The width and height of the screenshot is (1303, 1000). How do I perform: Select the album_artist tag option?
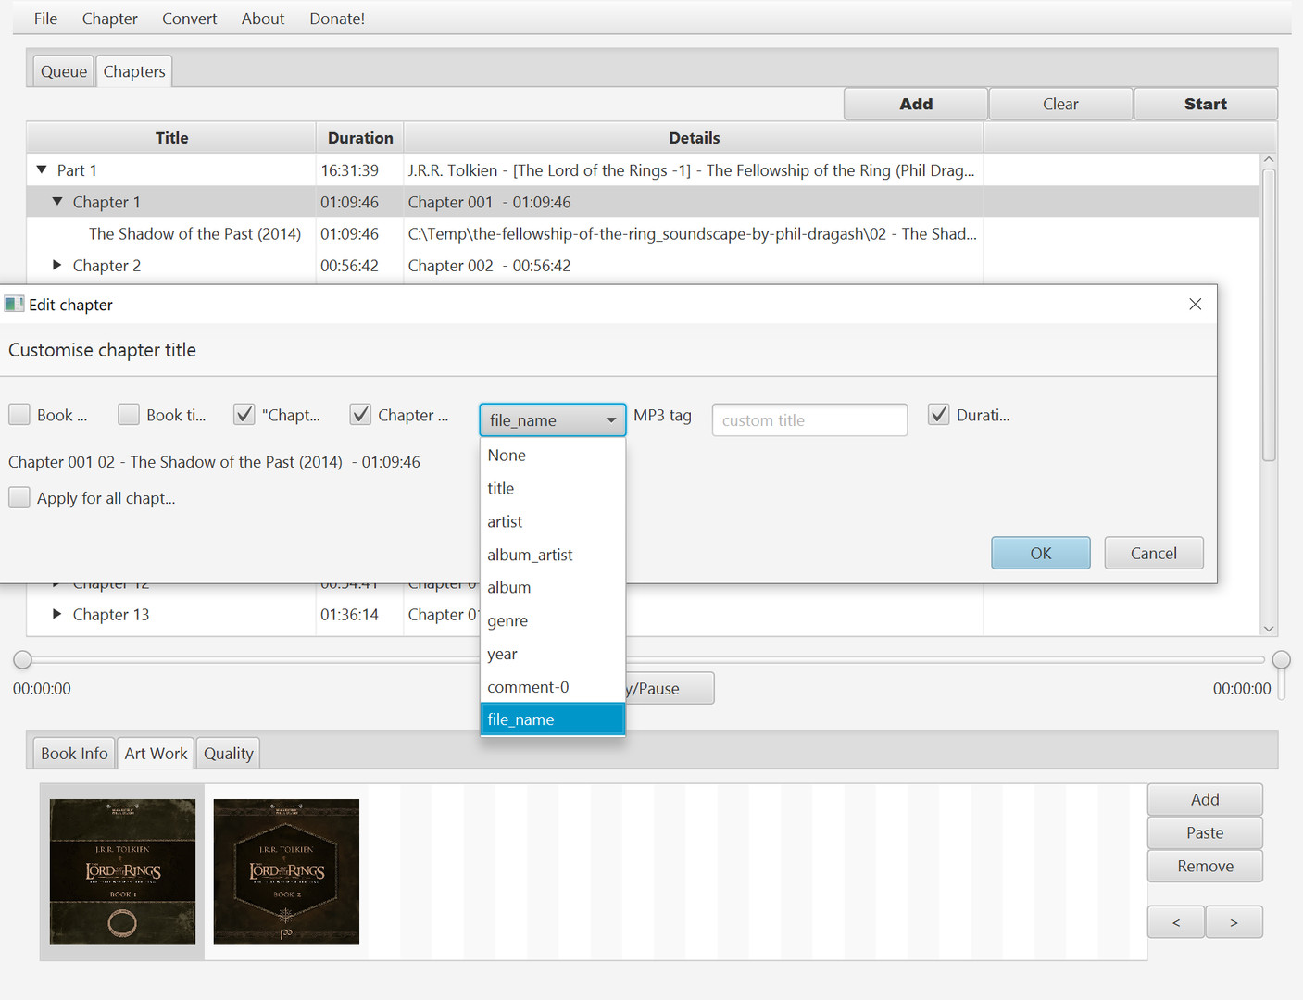[x=530, y=554]
